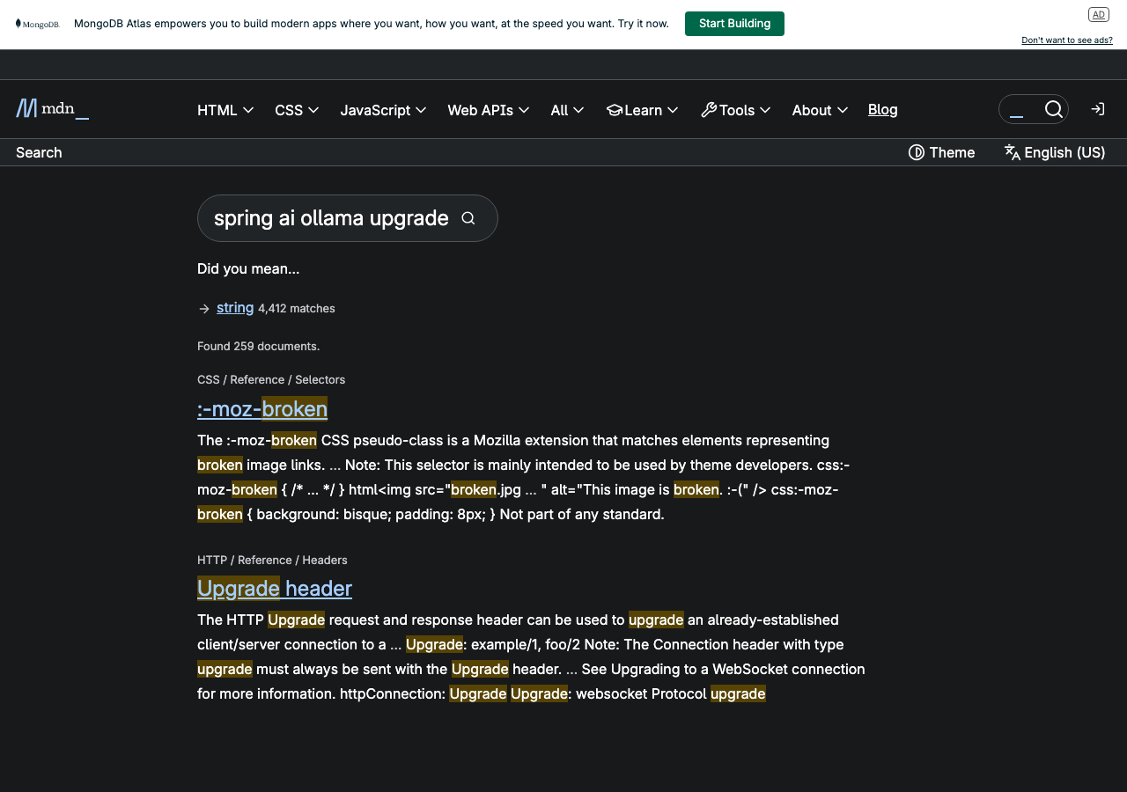Expand the HTML navigation menu
1127x792 pixels.
pos(225,110)
